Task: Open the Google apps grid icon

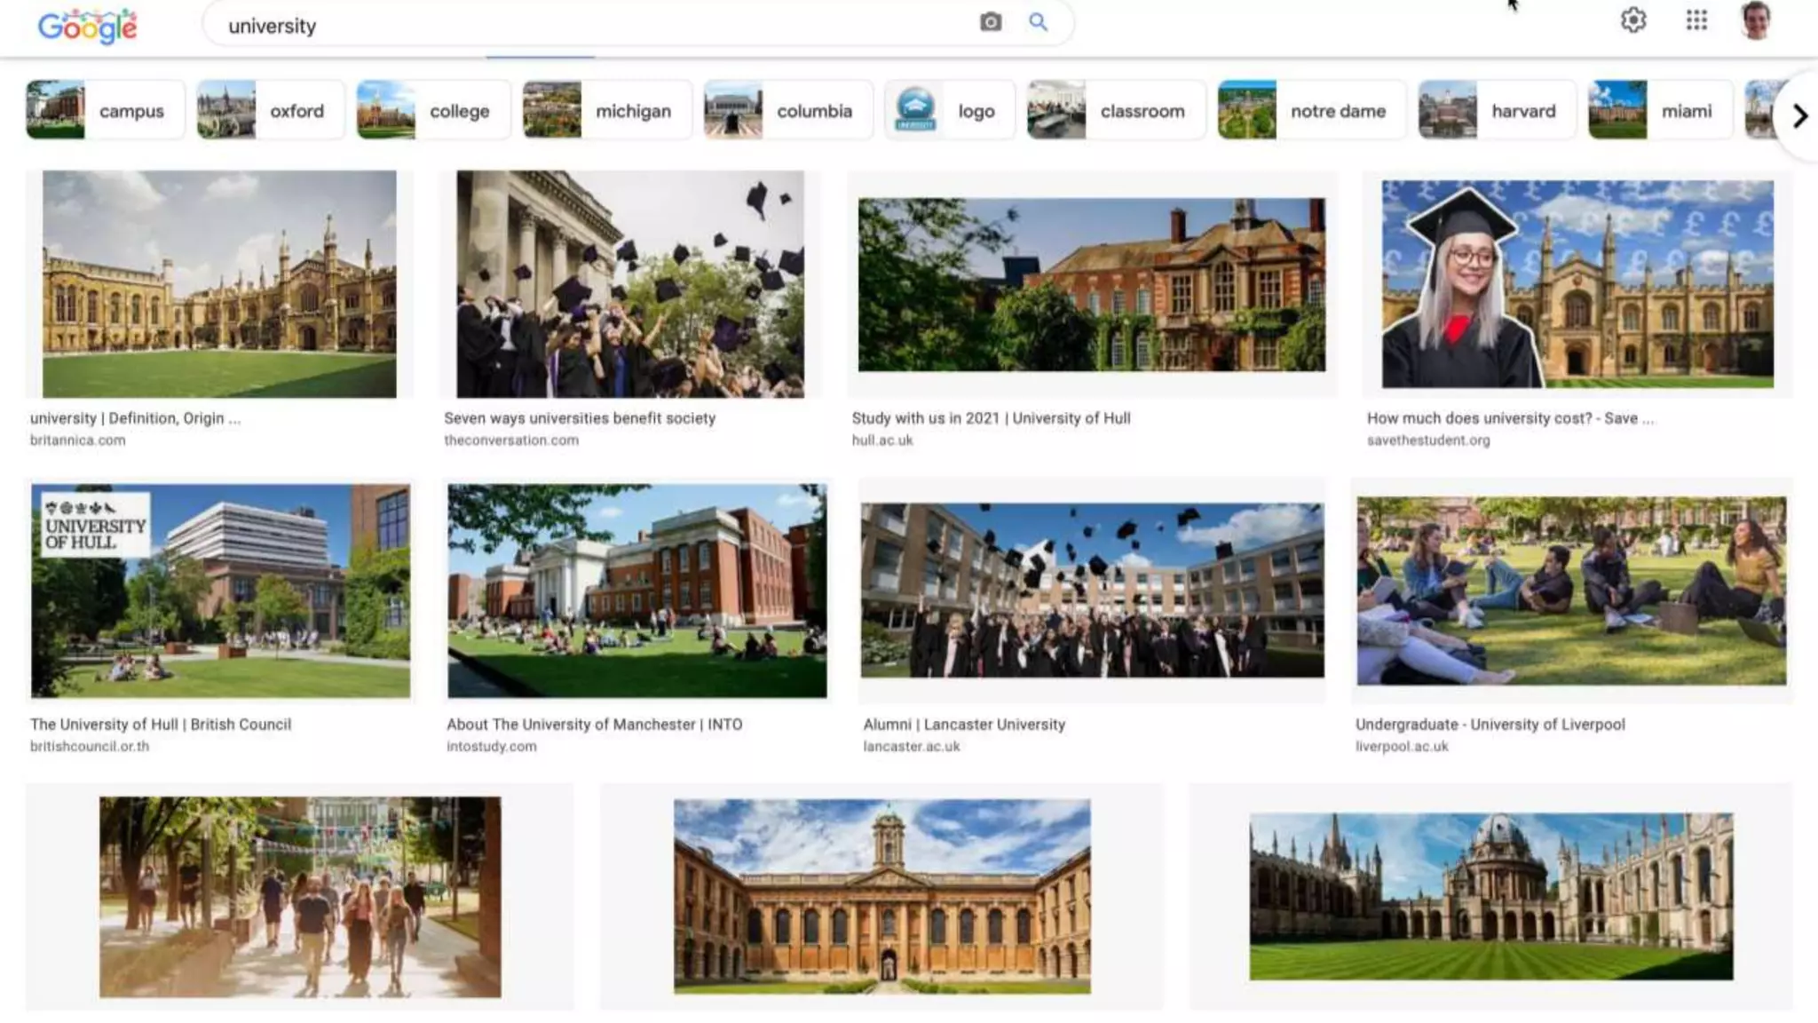Action: point(1696,20)
